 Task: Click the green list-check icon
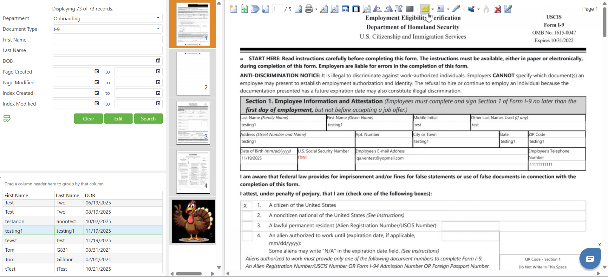pos(7,119)
